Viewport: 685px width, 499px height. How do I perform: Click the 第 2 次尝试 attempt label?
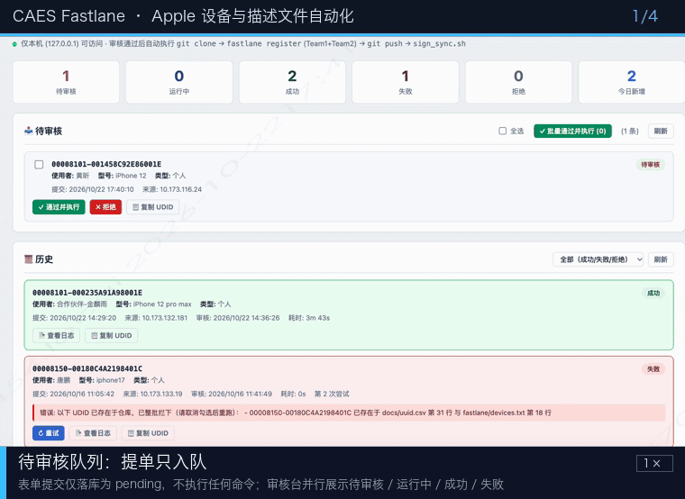click(332, 394)
